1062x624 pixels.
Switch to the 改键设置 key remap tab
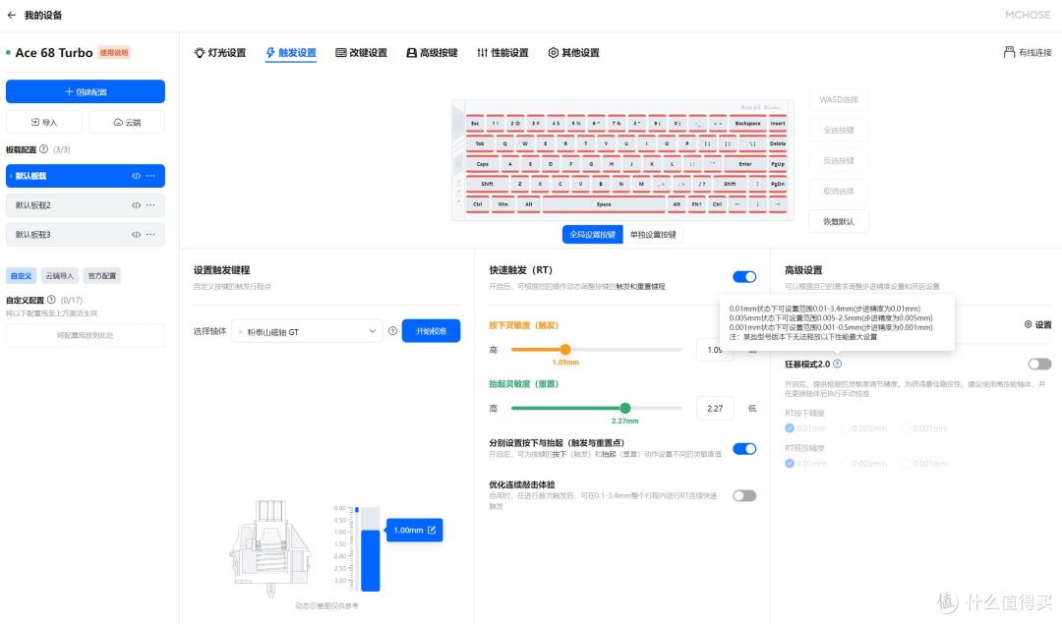[x=361, y=53]
